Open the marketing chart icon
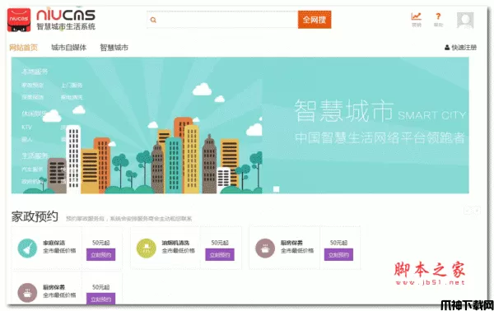 tap(416, 16)
